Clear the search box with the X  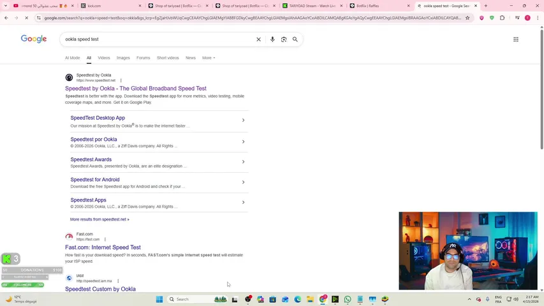pos(258,40)
